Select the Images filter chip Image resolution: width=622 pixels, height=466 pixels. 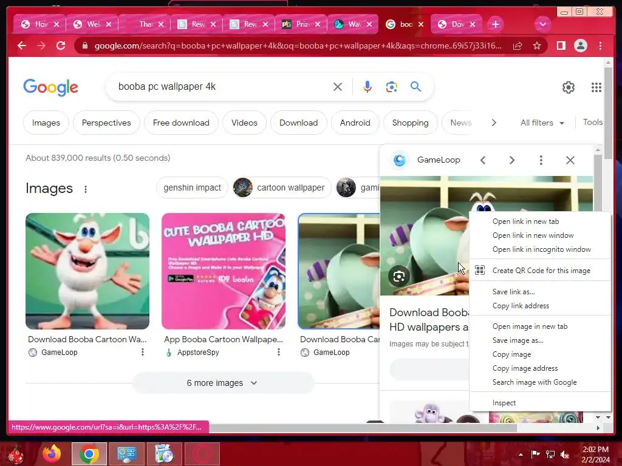[x=46, y=123]
